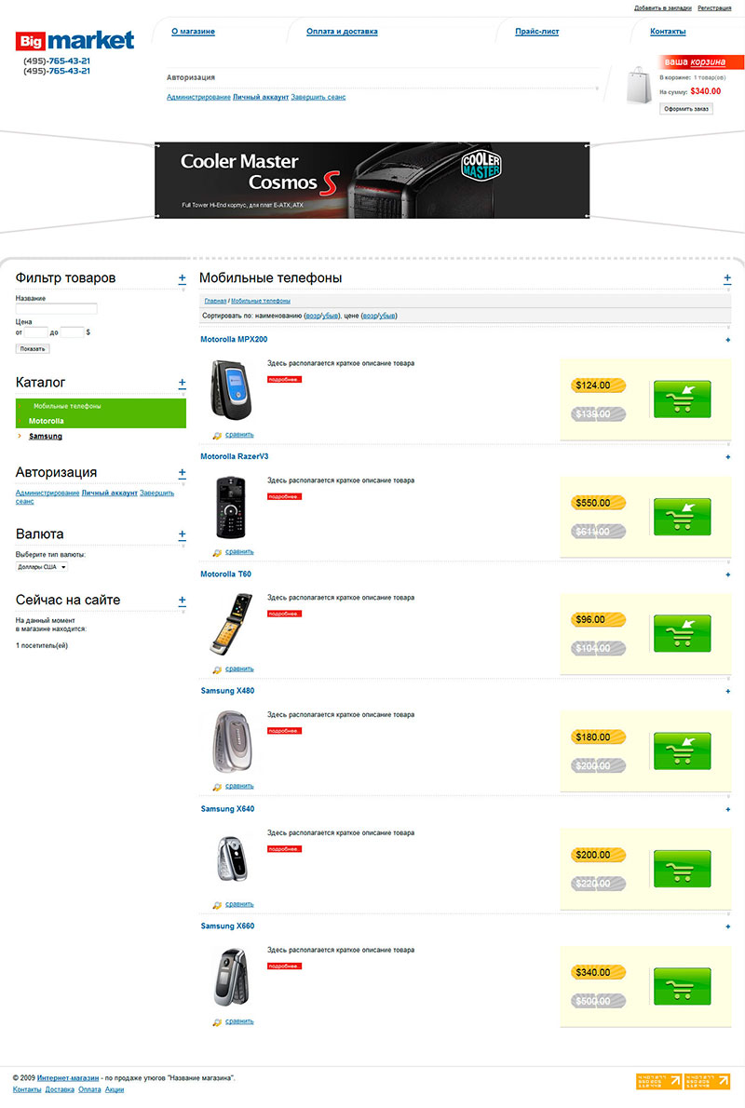This screenshot has width=745, height=1108.
Task: Add Samsung X480 to cart
Action: [682, 751]
